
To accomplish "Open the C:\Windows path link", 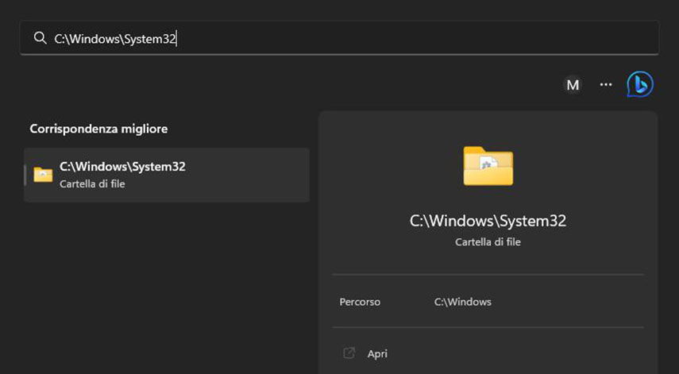I will (463, 302).
